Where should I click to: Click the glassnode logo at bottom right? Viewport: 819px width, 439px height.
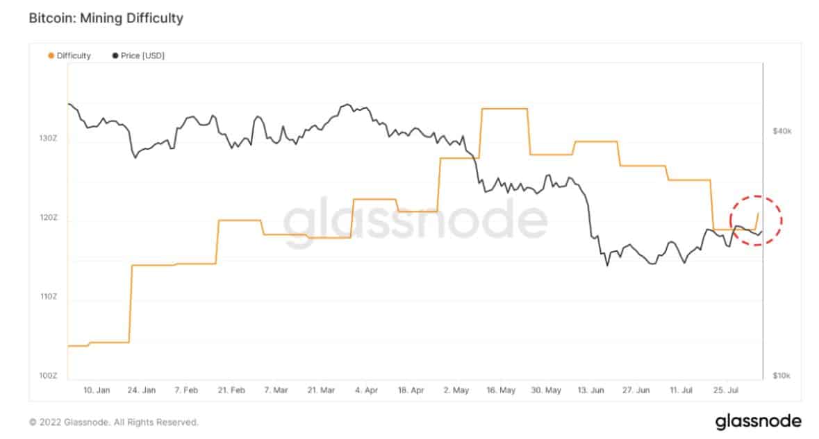758,421
